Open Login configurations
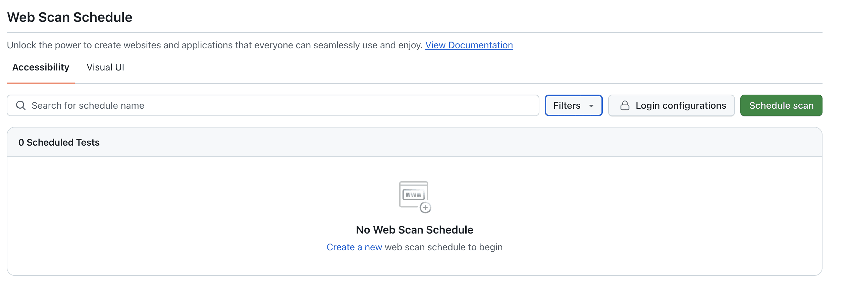This screenshot has height=304, width=846. 671,105
